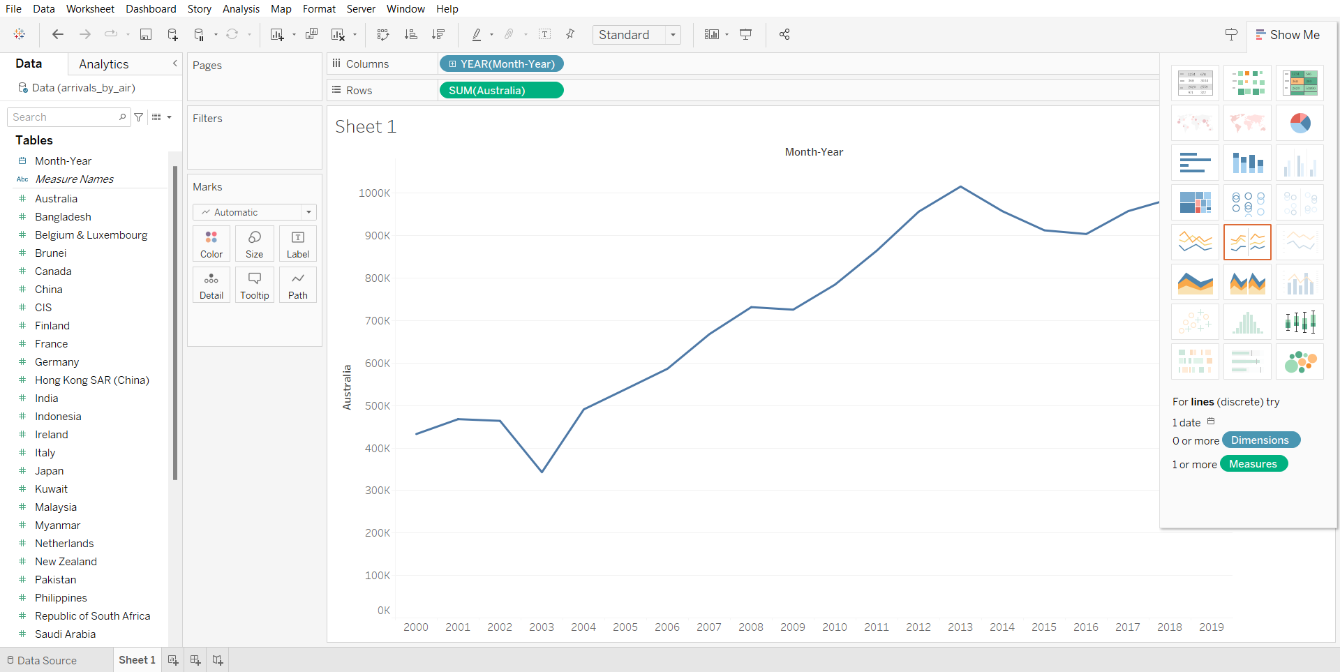Switch to the Analytics tab
The width and height of the screenshot is (1340, 672).
click(x=103, y=64)
